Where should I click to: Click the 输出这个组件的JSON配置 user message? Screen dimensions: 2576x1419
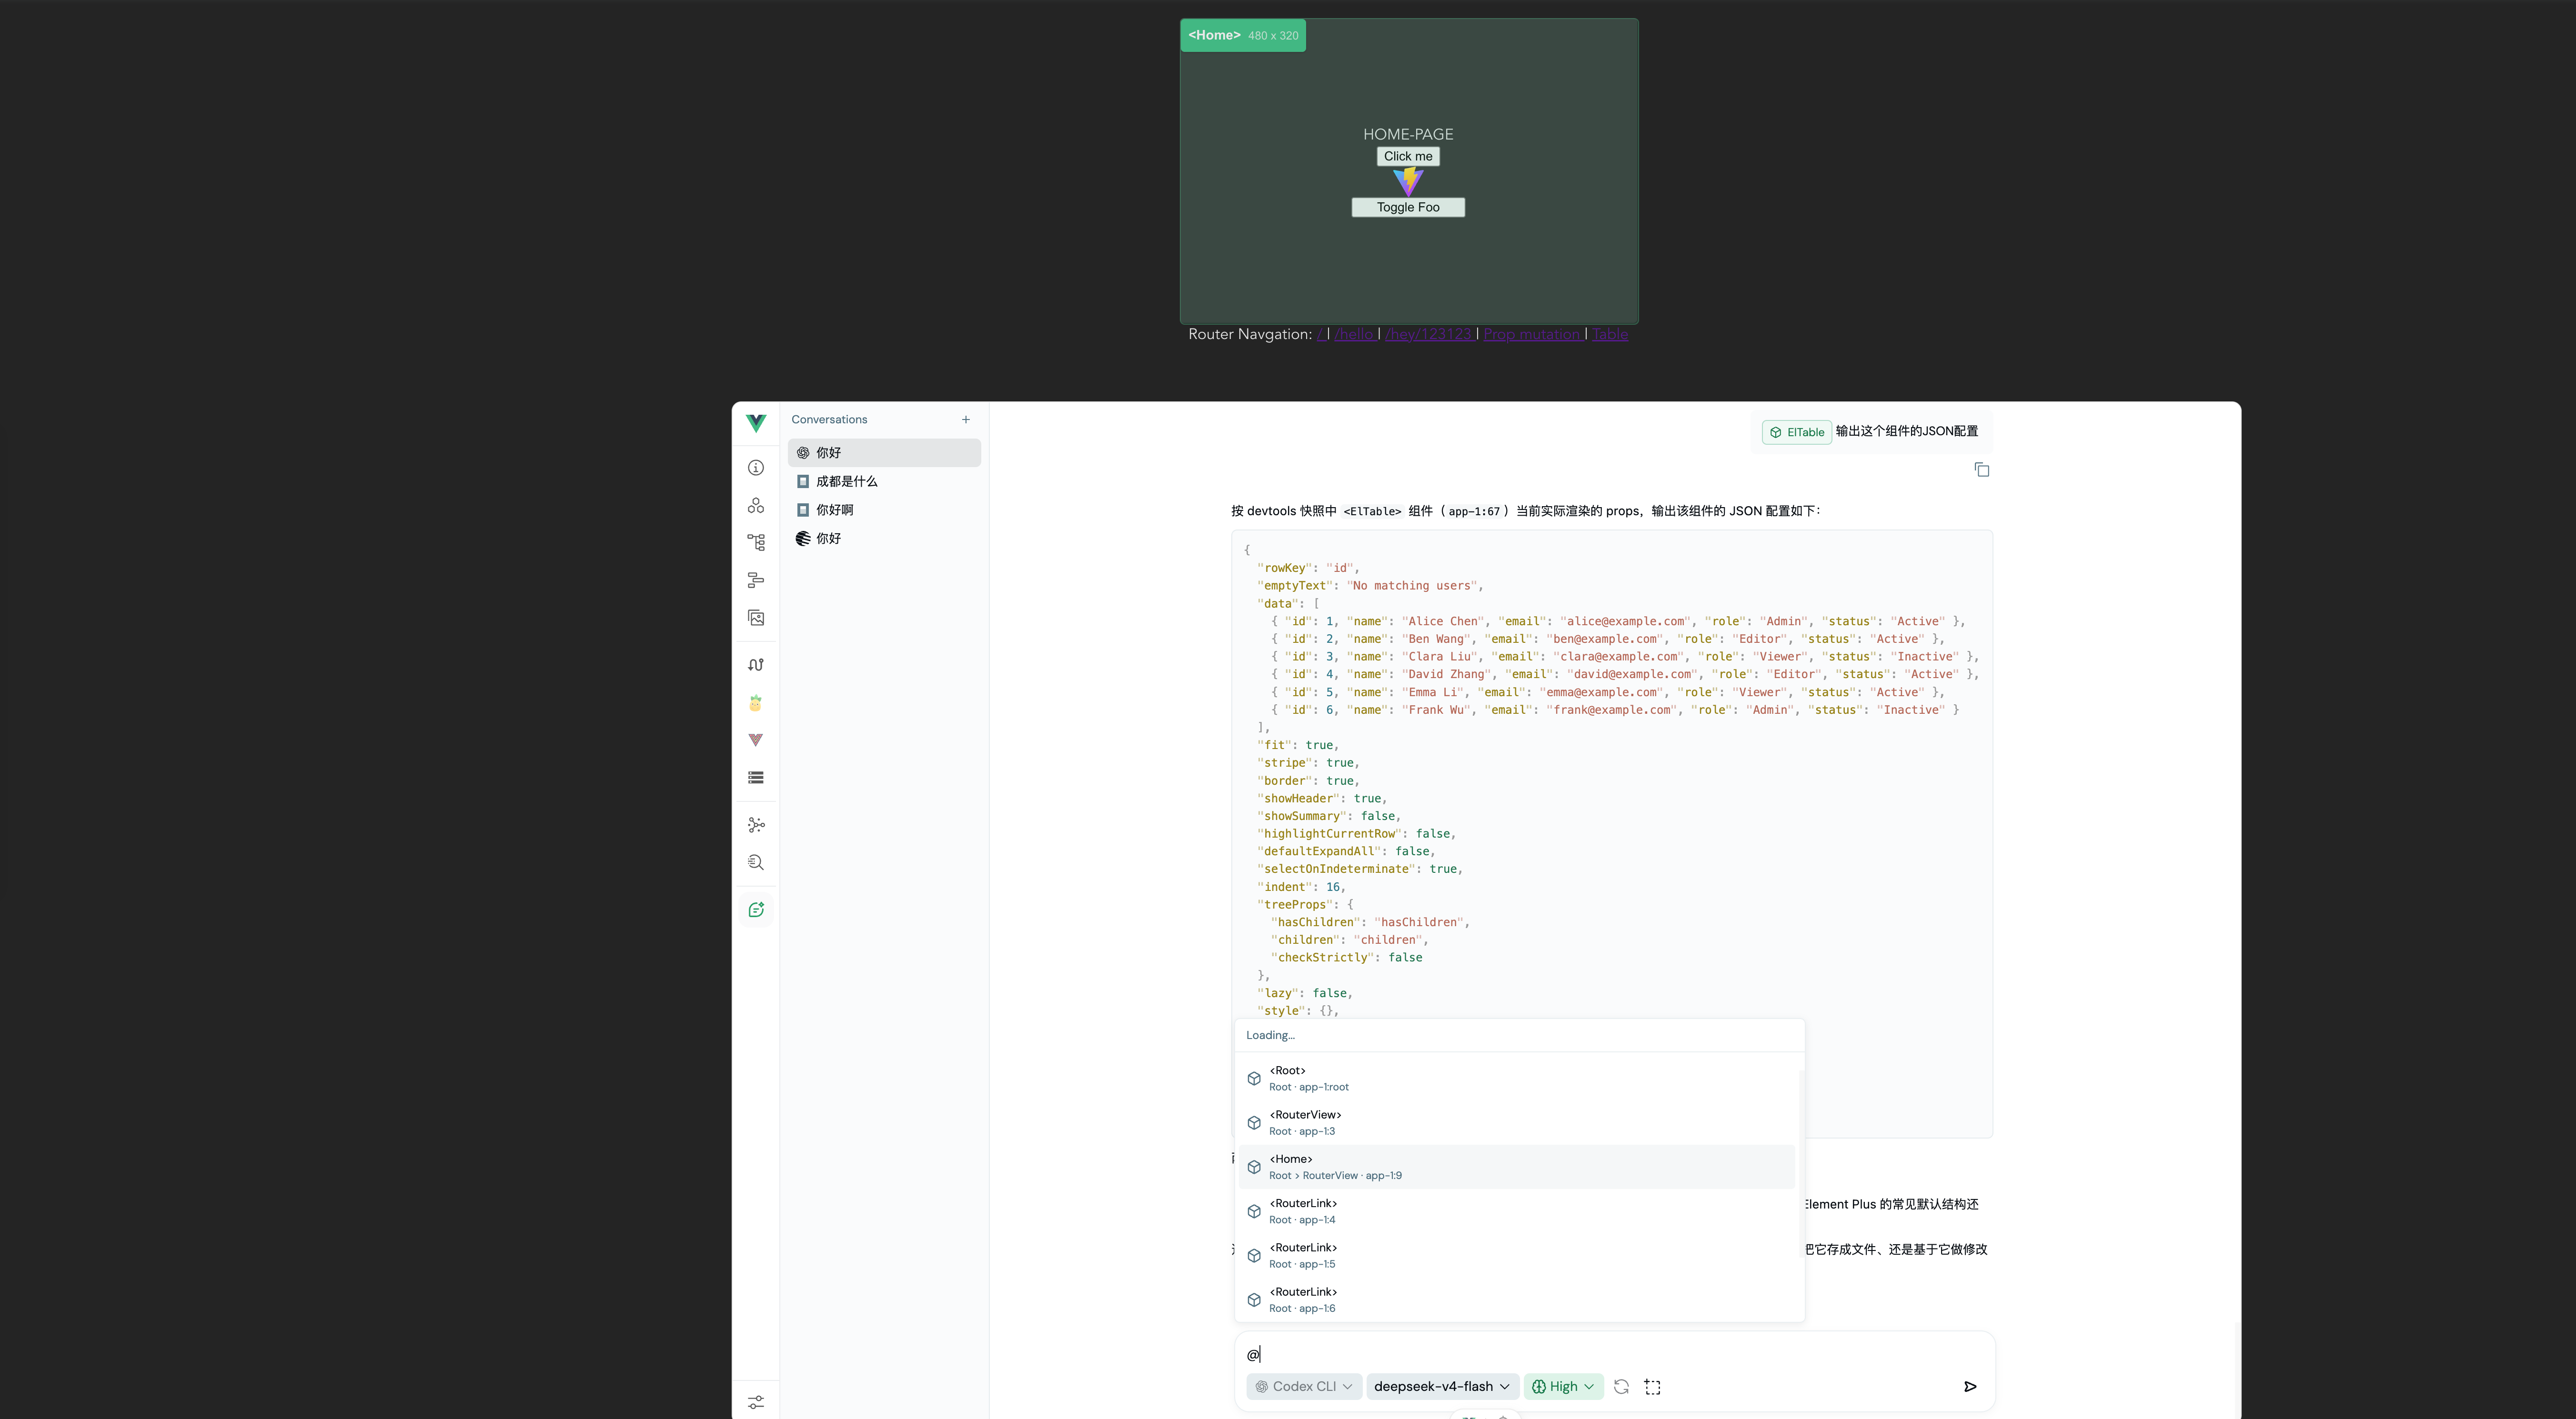pyautogui.click(x=1907, y=431)
